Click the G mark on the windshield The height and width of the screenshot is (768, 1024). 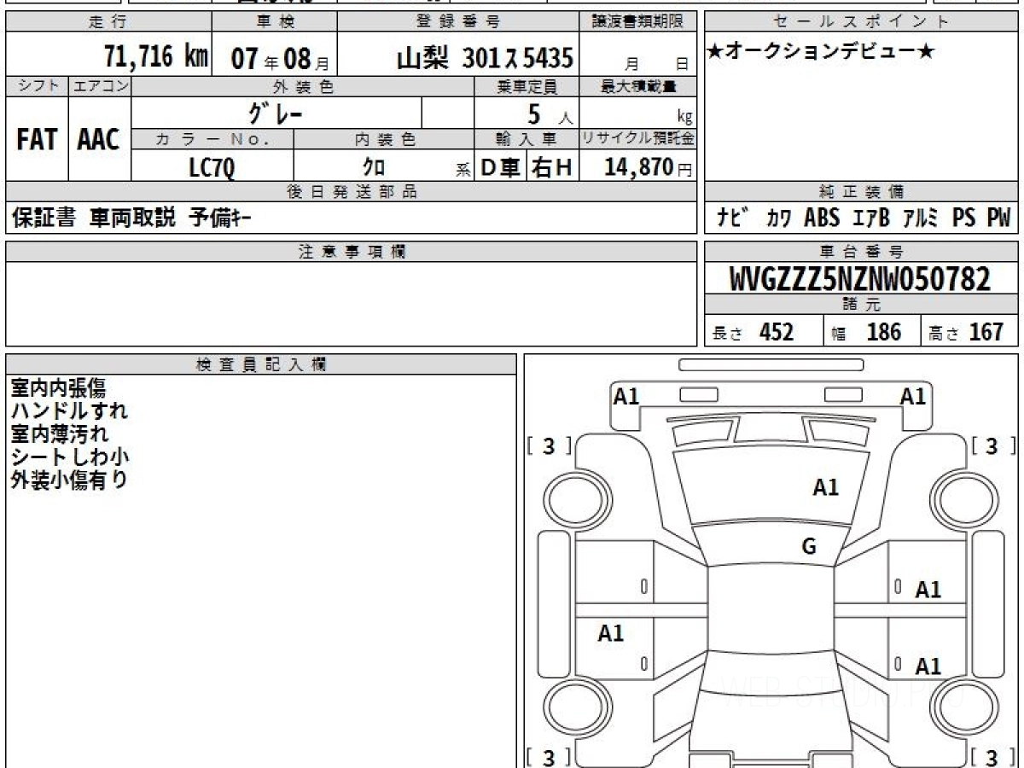click(x=809, y=547)
